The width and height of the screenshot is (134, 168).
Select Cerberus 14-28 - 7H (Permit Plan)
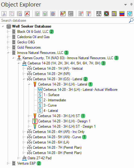57,148
